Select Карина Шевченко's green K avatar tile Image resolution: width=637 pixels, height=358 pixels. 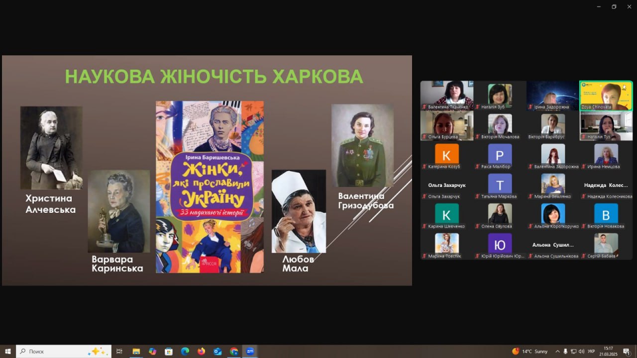(447, 215)
